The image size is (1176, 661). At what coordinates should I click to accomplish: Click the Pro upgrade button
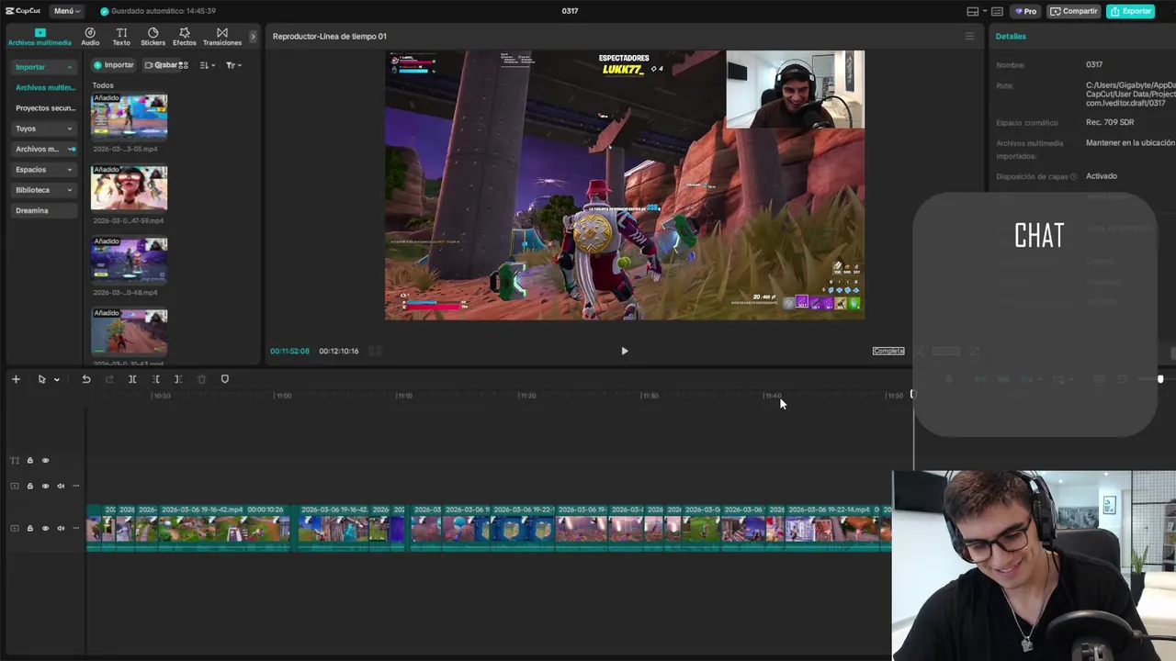1026,11
